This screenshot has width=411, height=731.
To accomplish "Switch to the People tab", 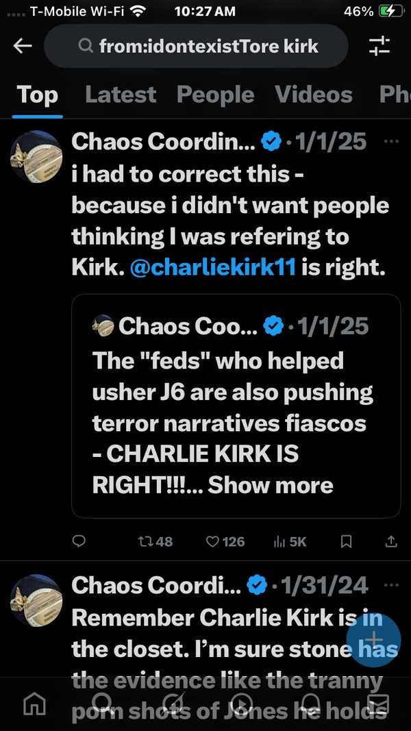I will 215,95.
